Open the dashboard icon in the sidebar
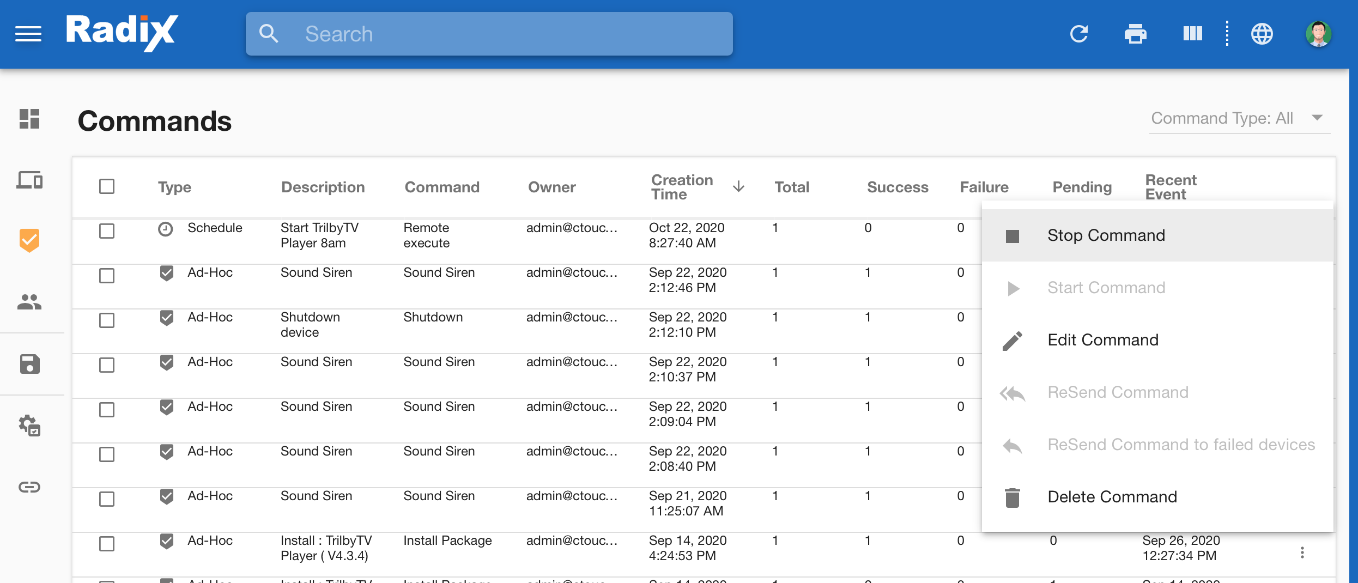Viewport: 1358px width, 583px height. pos(29,119)
